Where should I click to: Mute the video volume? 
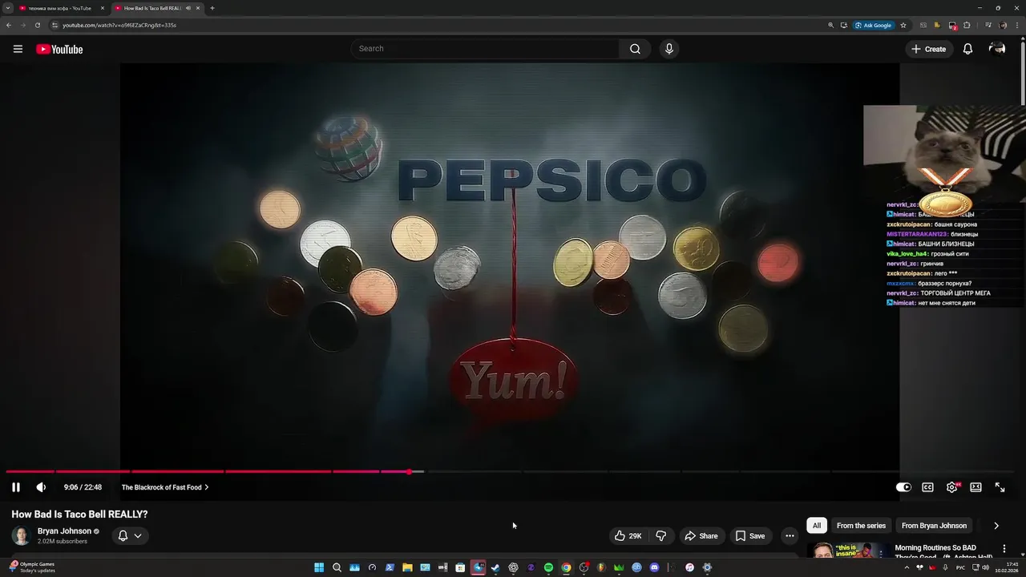[x=41, y=487]
